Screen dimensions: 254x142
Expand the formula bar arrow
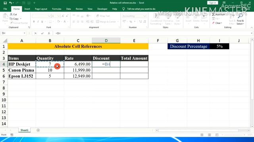(x=251, y=33)
